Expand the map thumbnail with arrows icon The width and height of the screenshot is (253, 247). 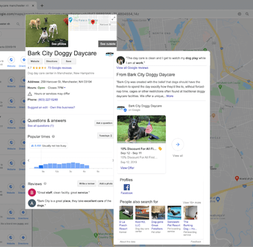[113, 18]
